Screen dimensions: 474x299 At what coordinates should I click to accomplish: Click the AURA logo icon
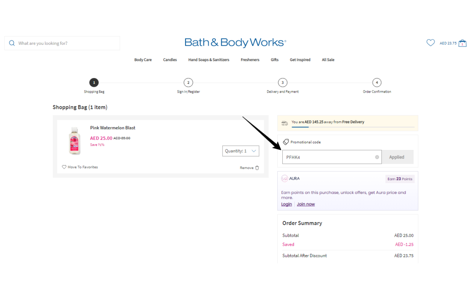284,179
